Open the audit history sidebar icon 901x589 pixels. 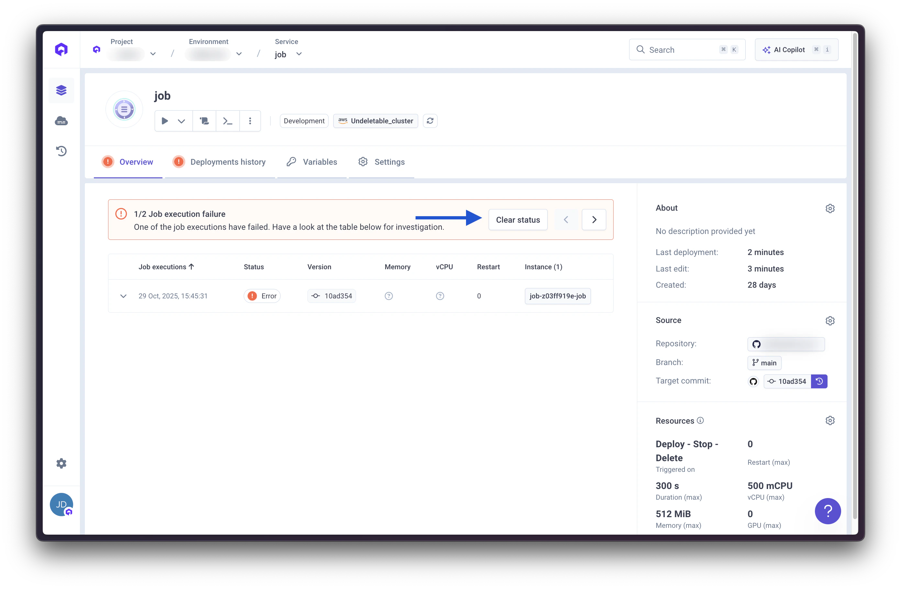tap(61, 151)
